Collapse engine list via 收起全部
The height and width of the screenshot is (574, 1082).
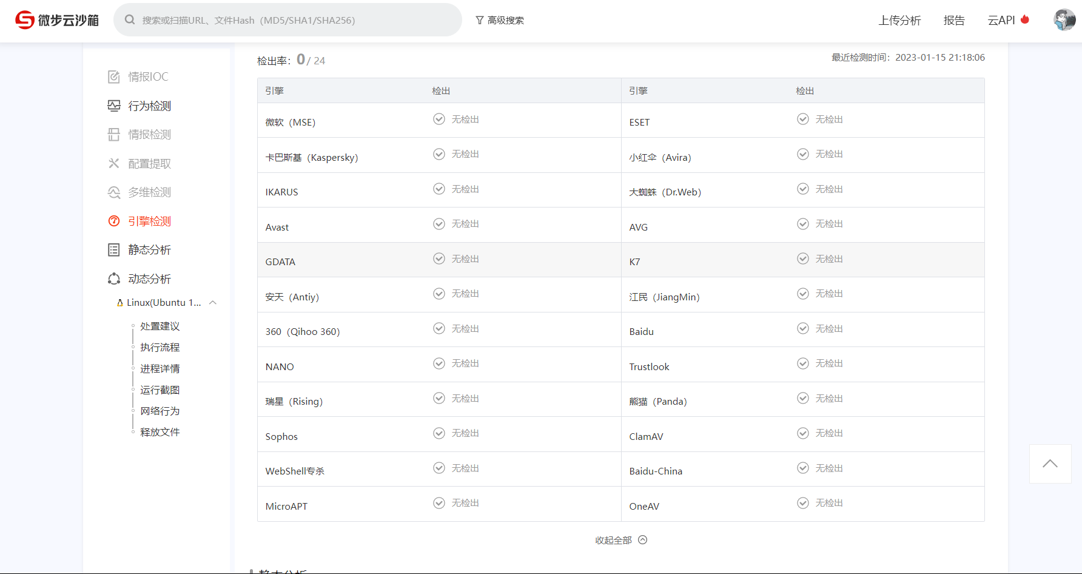(x=620, y=540)
